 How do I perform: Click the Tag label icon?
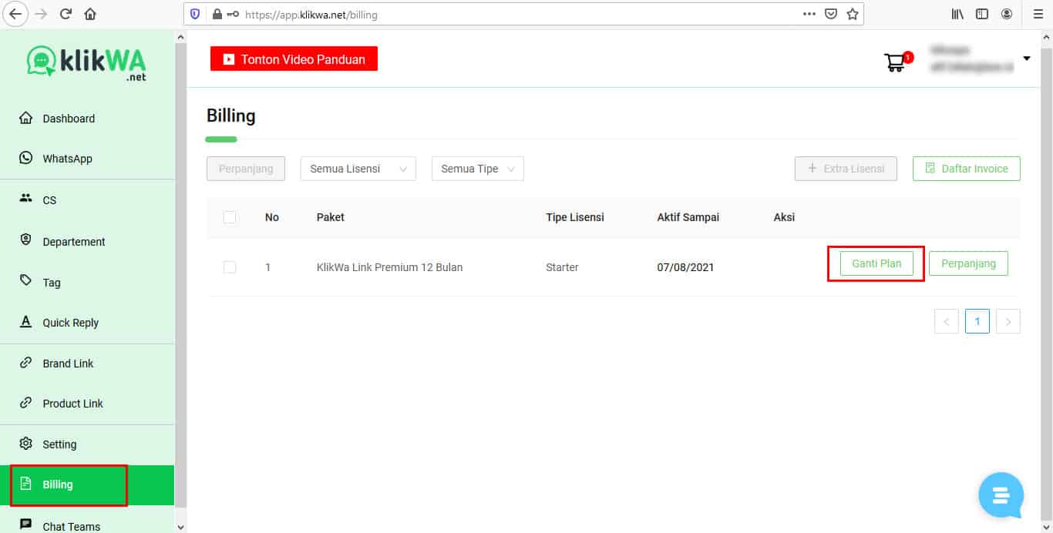26,281
